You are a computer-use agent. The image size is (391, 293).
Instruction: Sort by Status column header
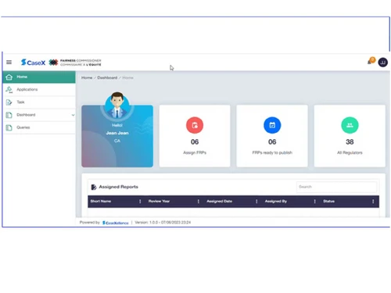coord(328,202)
